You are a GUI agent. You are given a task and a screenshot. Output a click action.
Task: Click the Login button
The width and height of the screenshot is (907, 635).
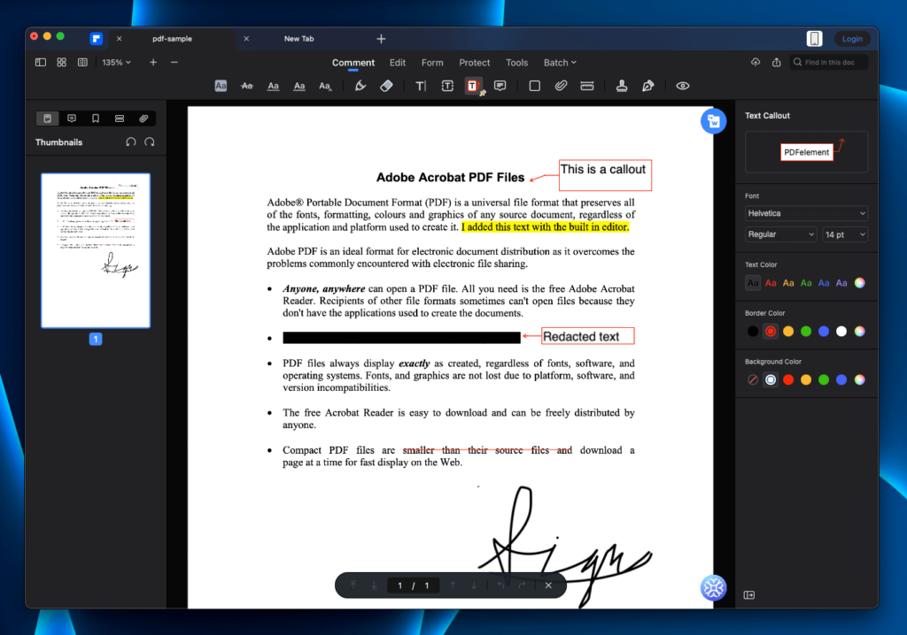coord(852,39)
